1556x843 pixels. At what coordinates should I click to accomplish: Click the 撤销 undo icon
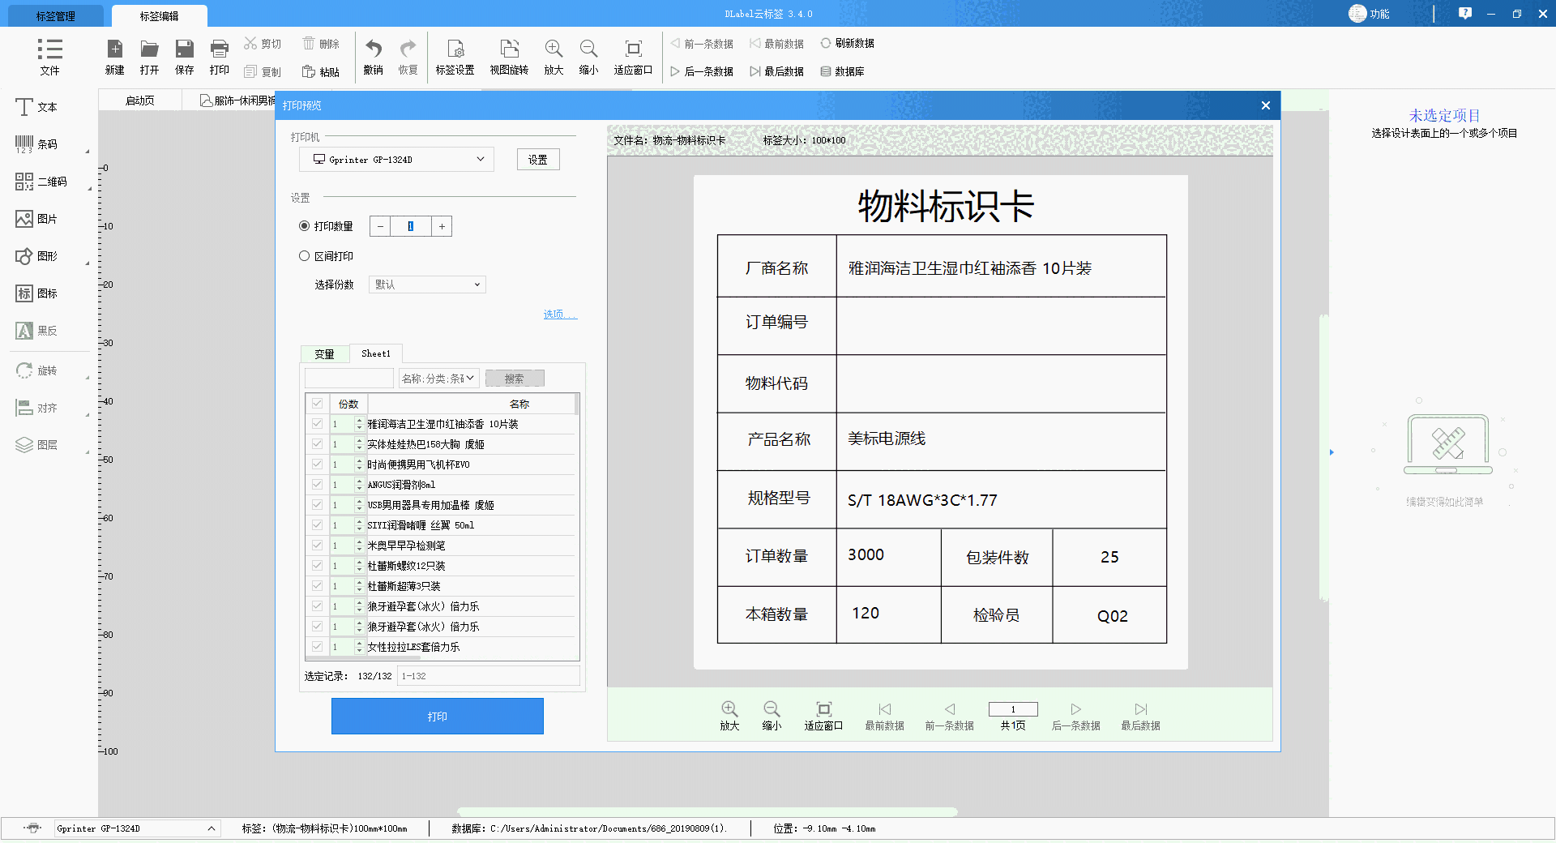373,56
